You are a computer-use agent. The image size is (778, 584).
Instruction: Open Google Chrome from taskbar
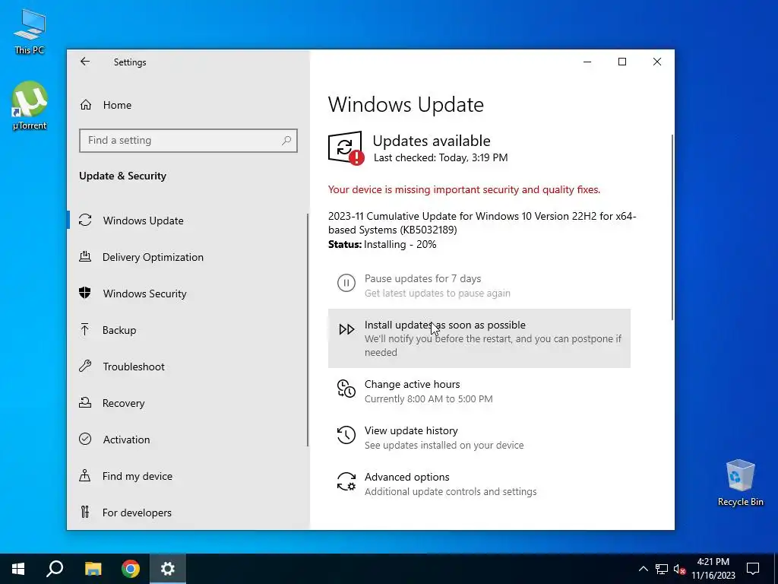131,569
